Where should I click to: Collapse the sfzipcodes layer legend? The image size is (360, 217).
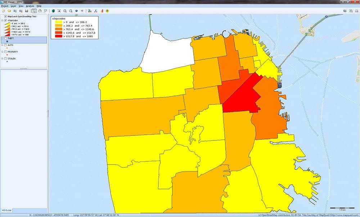2,21
